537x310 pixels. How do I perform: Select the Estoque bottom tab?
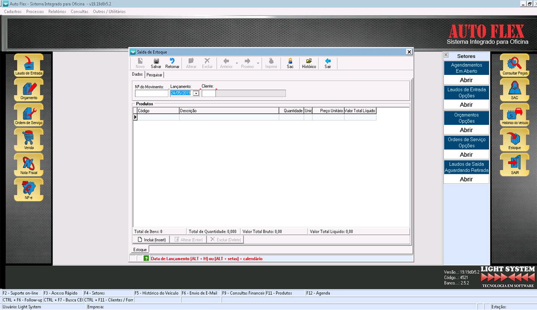(x=140, y=250)
